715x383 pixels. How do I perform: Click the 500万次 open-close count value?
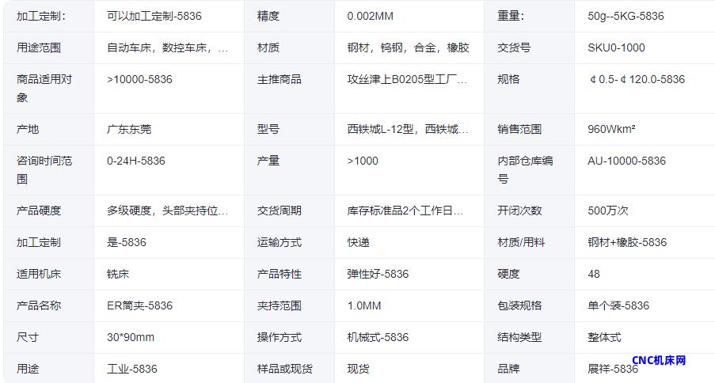607,210
